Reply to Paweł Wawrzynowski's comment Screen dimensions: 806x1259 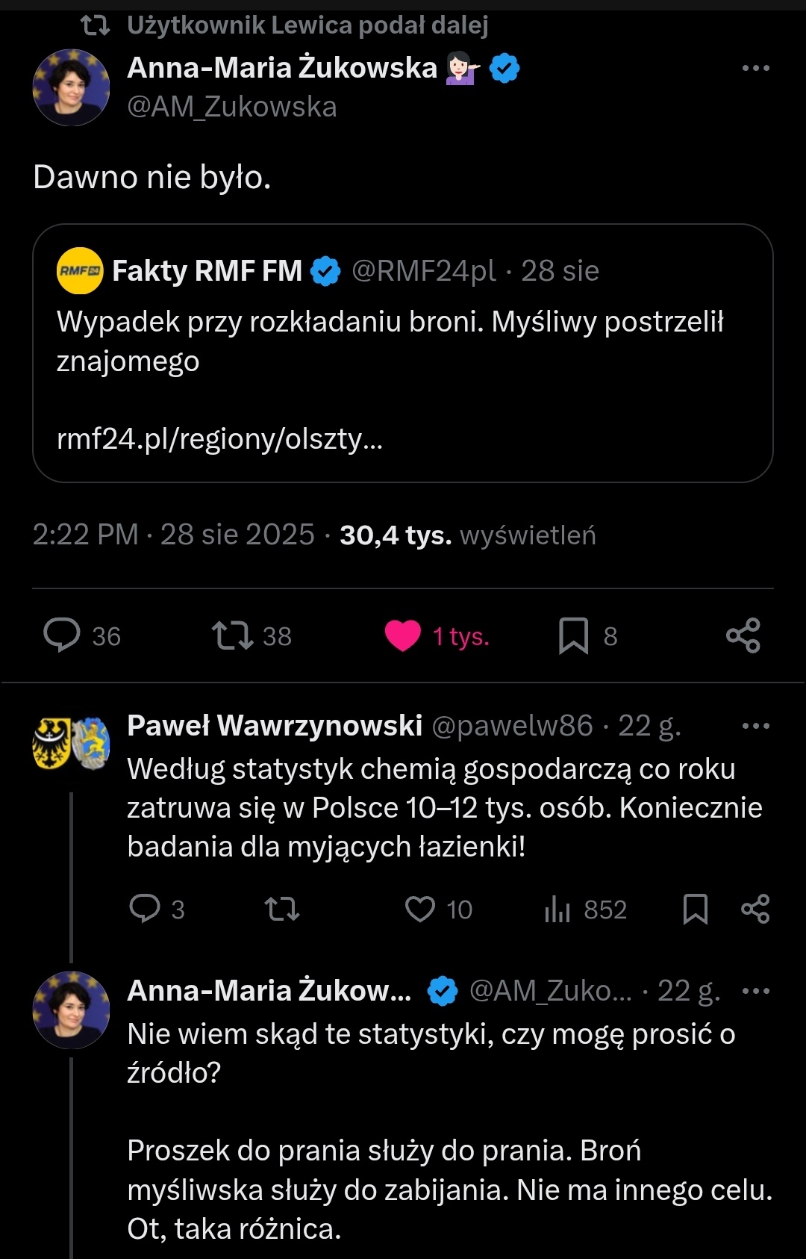coord(145,909)
